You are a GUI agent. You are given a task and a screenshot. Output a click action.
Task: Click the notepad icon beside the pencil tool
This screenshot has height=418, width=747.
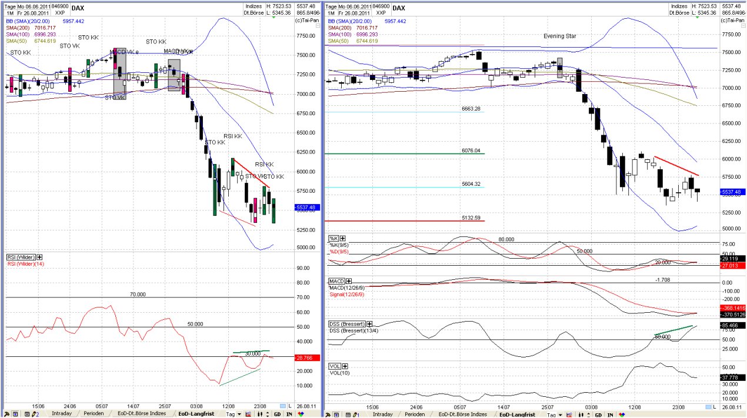pos(26,413)
